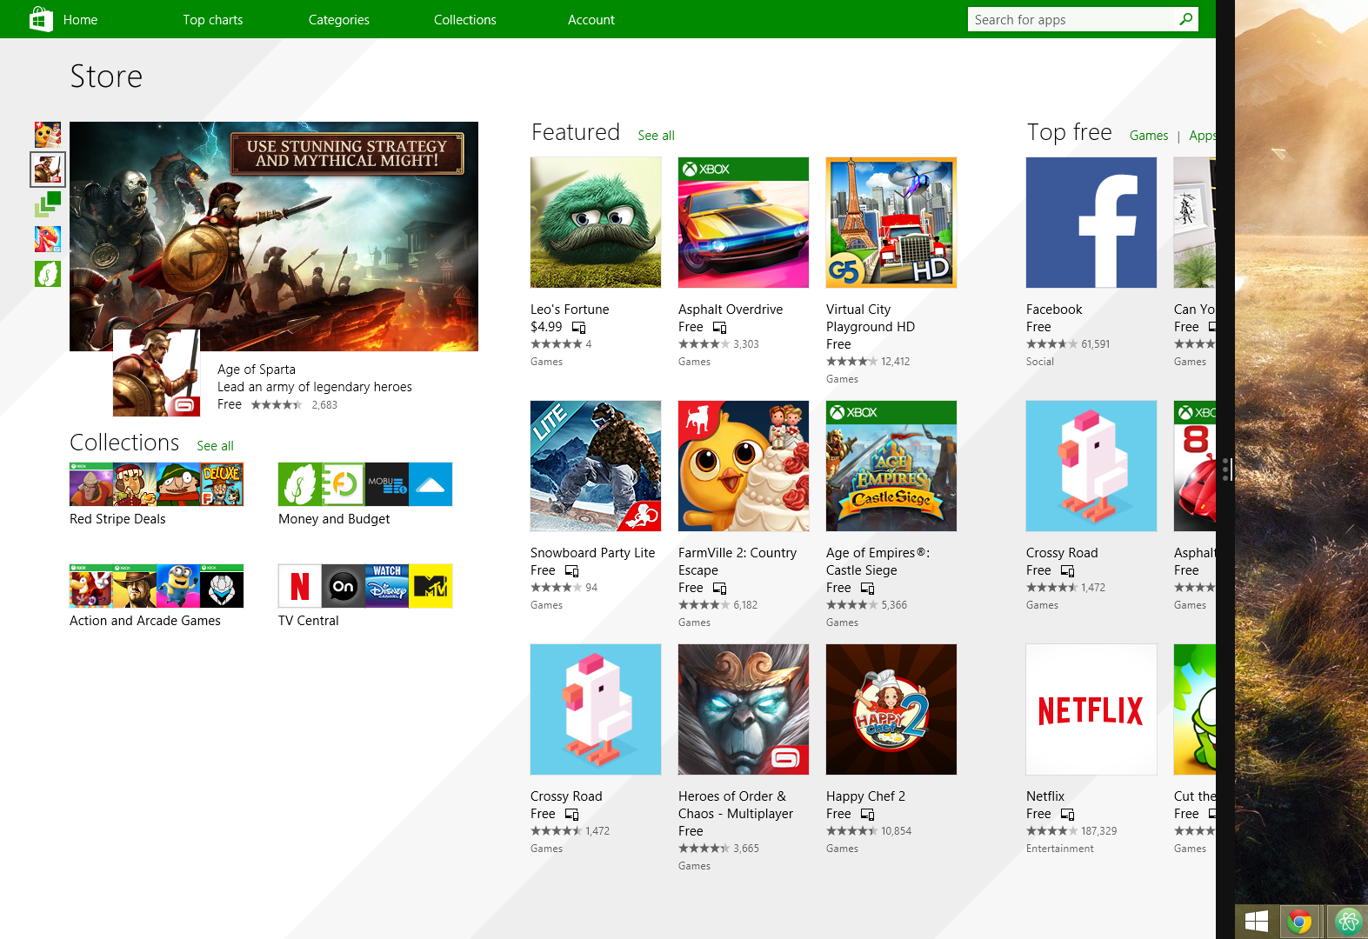1368x939 pixels.
Task: Open Snowboard Party Lite app icon
Action: click(596, 466)
